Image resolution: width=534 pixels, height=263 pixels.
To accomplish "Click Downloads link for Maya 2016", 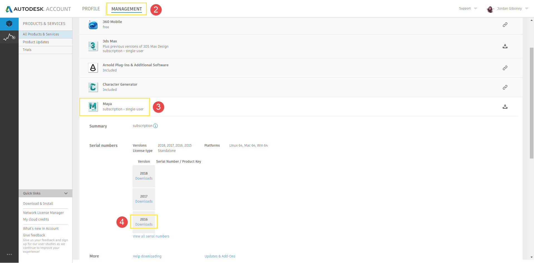I will click(x=144, y=224).
